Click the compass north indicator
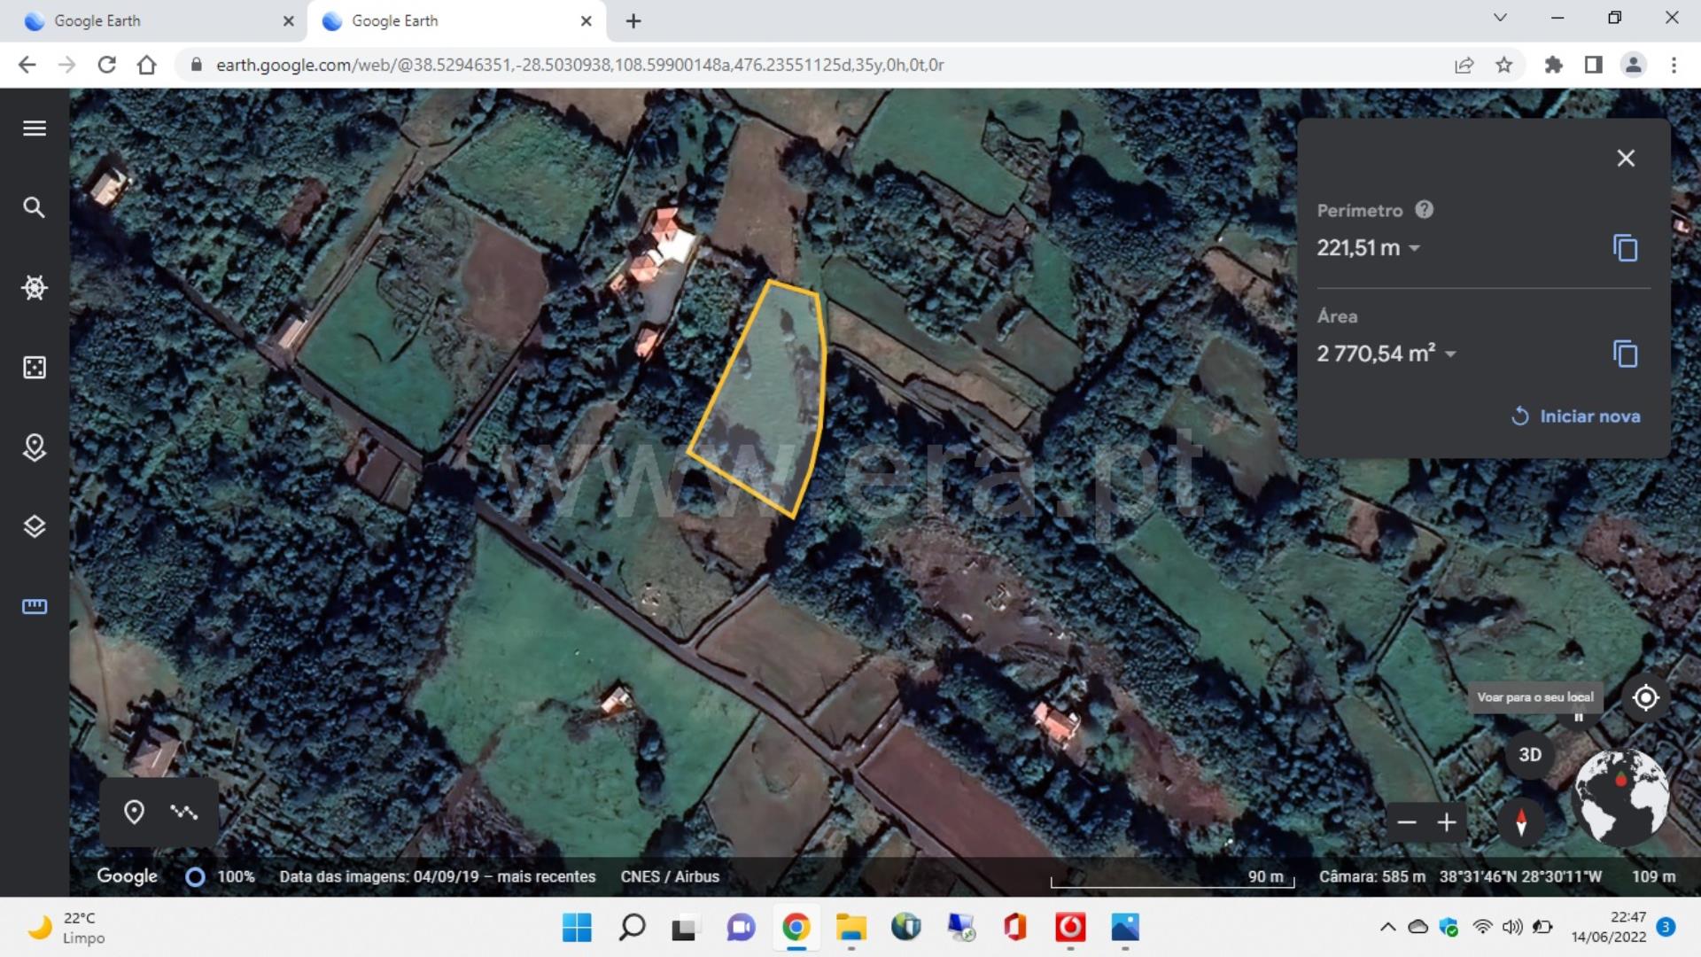Screen dimensions: 1701x957 click(x=1521, y=822)
